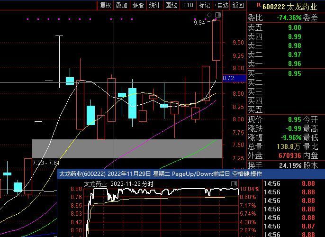Open the 统计 statistics tool
The height and width of the screenshot is (237, 325).
154,5
